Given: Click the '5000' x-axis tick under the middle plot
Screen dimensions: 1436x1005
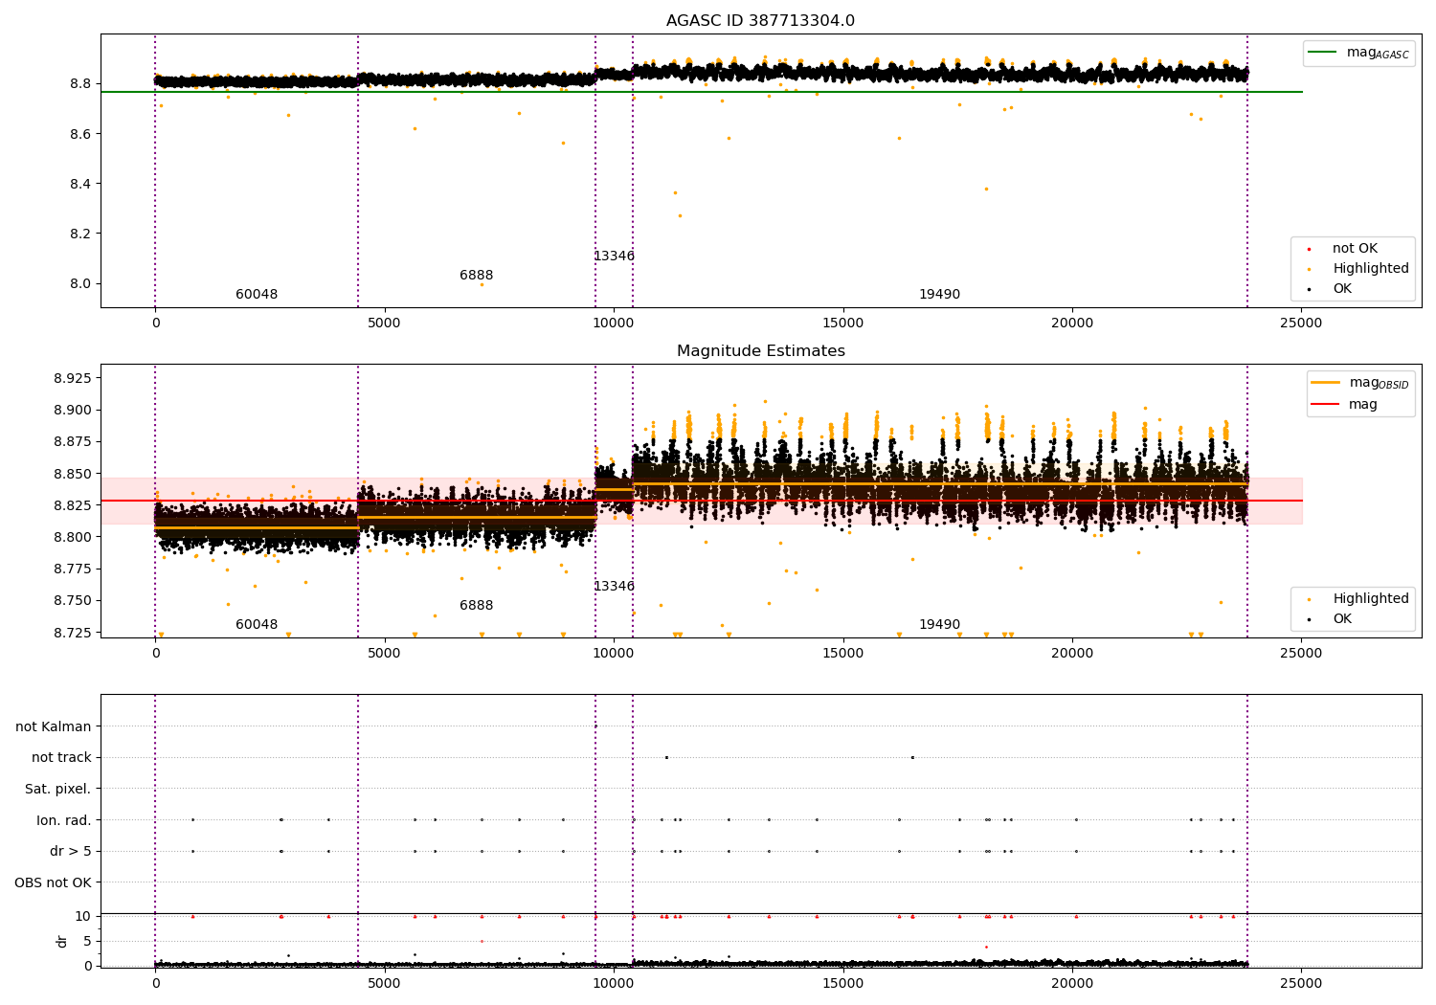Looking at the screenshot, I should (x=384, y=654).
